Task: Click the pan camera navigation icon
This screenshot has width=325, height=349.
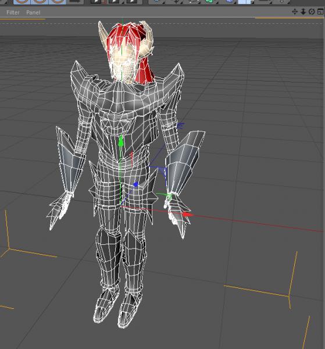Action: click(295, 12)
